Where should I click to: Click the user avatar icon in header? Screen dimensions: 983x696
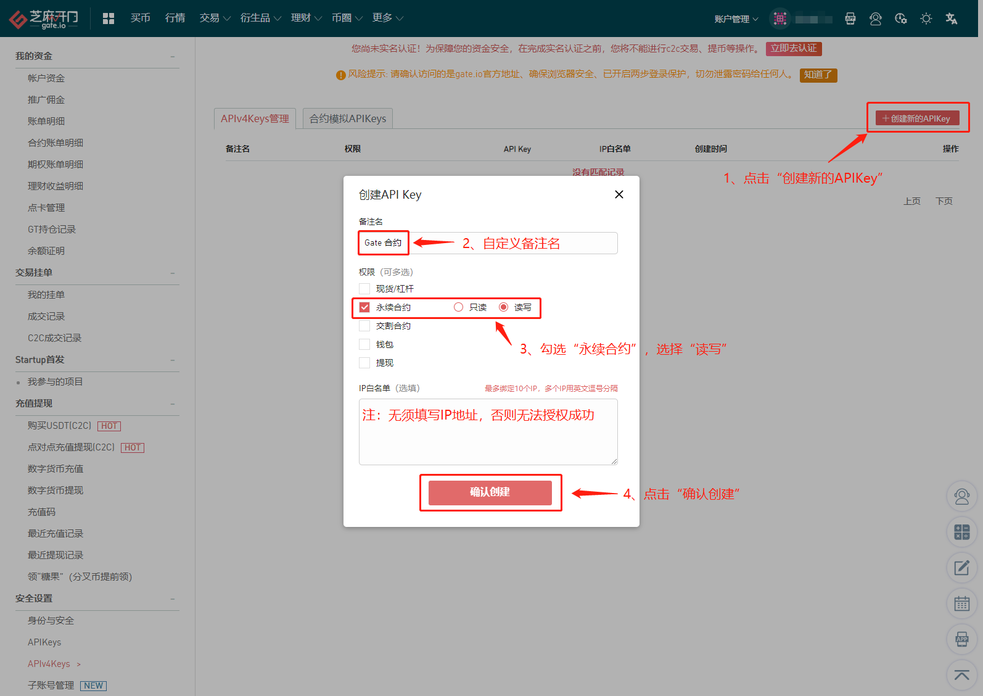(780, 19)
